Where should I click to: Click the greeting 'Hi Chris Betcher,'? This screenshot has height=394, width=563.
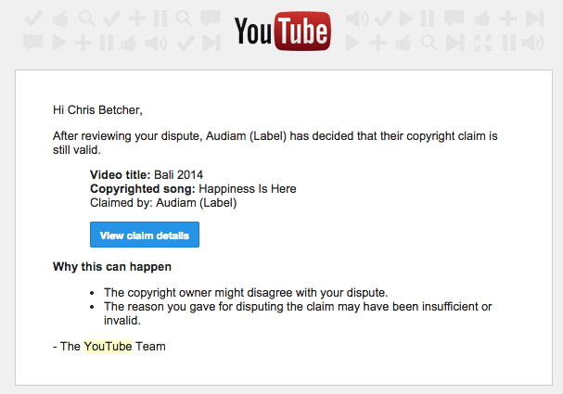pyautogui.click(x=97, y=109)
